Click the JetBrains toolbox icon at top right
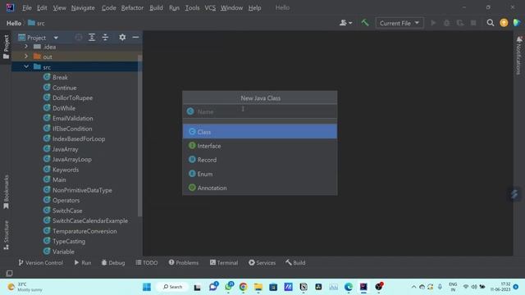The image size is (525, 295). 517,23
